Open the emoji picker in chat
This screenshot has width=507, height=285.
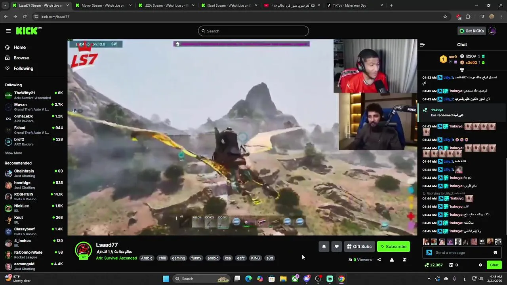(495, 253)
